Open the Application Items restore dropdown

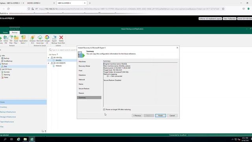coord(23,39)
